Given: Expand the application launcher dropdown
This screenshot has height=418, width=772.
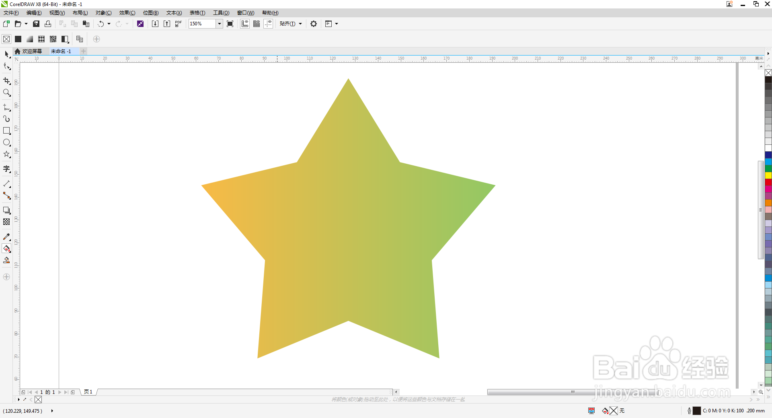Looking at the screenshot, I should pyautogui.click(x=337, y=24).
